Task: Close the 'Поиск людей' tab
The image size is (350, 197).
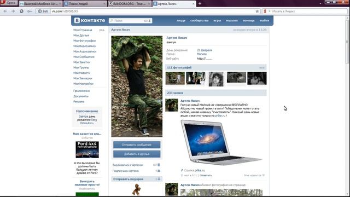Action: coord(104,4)
